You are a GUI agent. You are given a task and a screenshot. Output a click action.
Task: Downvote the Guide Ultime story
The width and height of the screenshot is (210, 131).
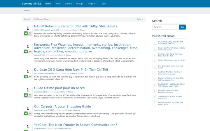point(30,95)
